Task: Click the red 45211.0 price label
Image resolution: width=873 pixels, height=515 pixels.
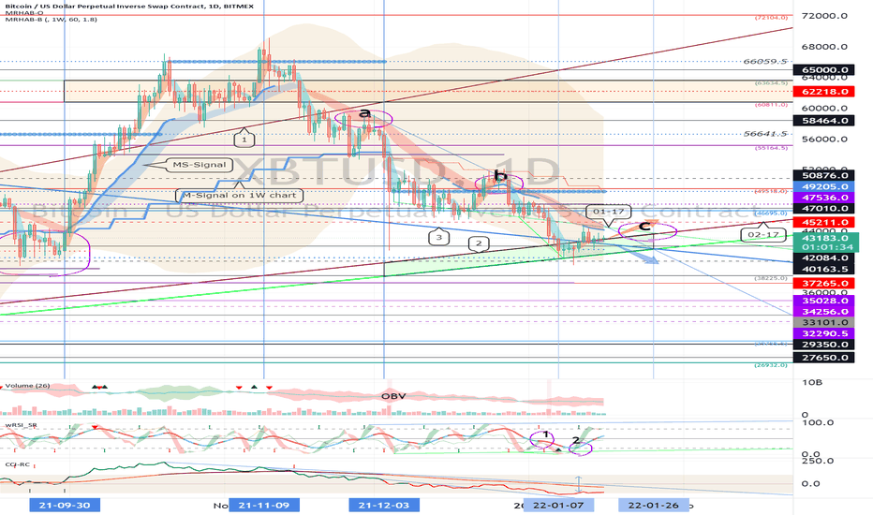Action: (x=825, y=222)
